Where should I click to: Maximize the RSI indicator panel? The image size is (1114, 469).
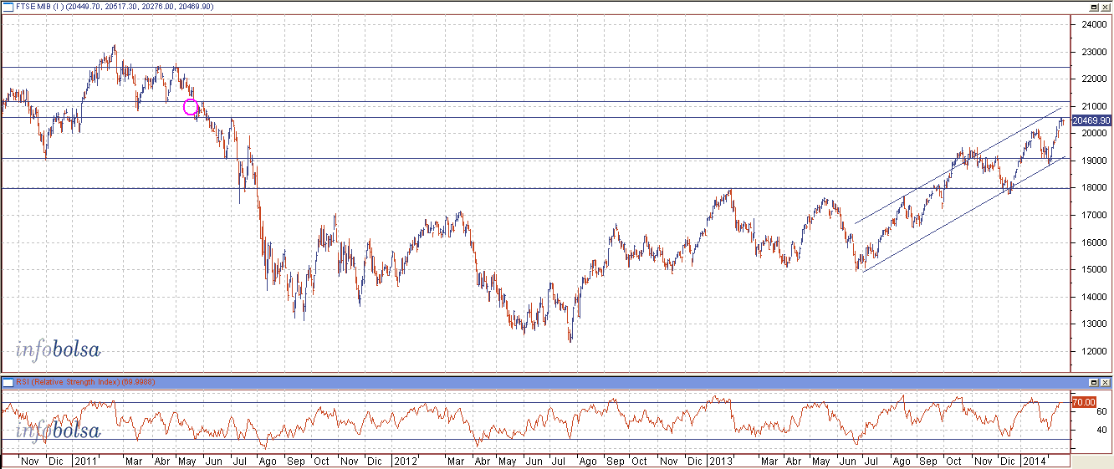click(x=1094, y=382)
